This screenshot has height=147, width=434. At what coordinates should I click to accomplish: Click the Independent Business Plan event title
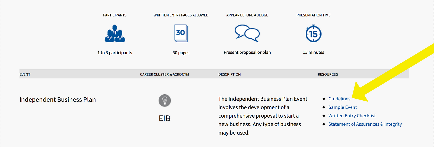(x=58, y=100)
